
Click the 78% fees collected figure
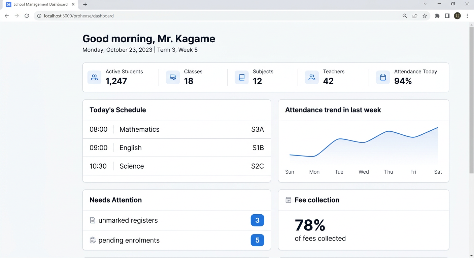310,225
